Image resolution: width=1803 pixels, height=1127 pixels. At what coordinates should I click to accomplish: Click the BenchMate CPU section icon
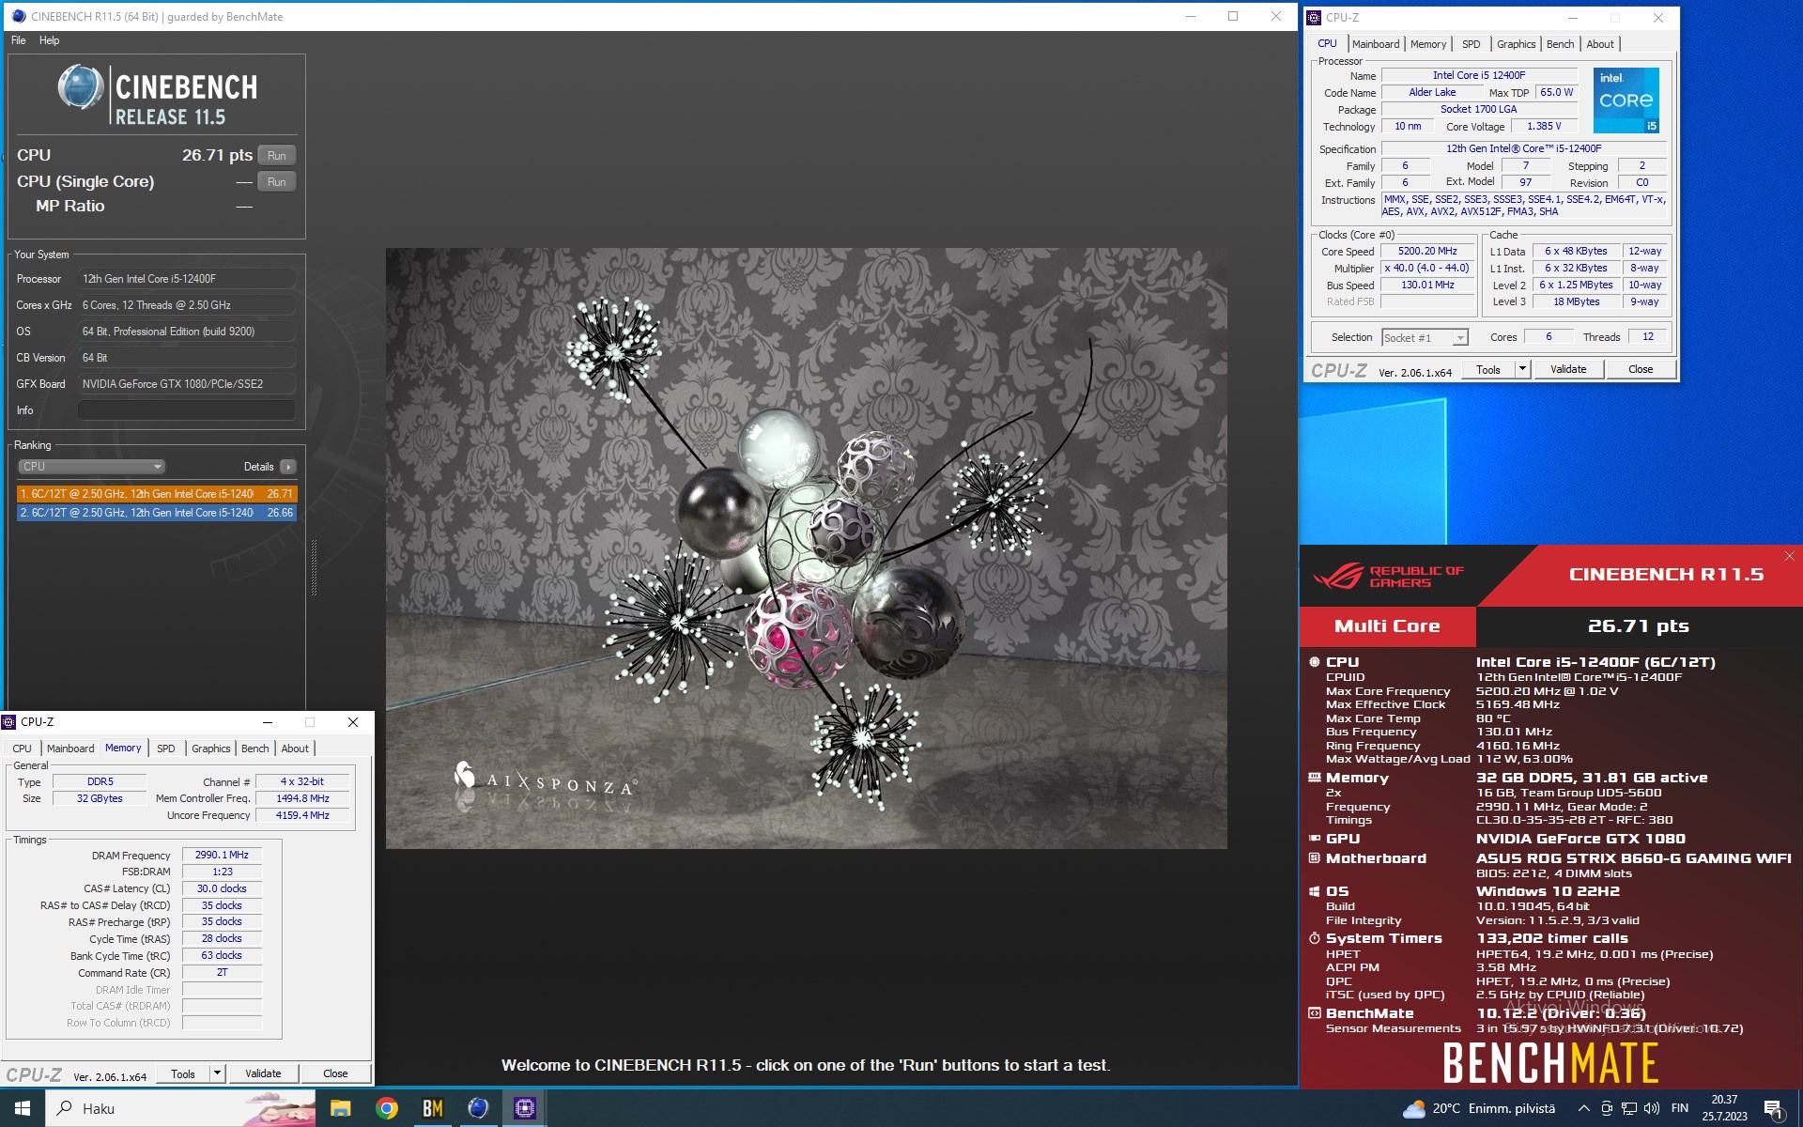coord(1314,662)
